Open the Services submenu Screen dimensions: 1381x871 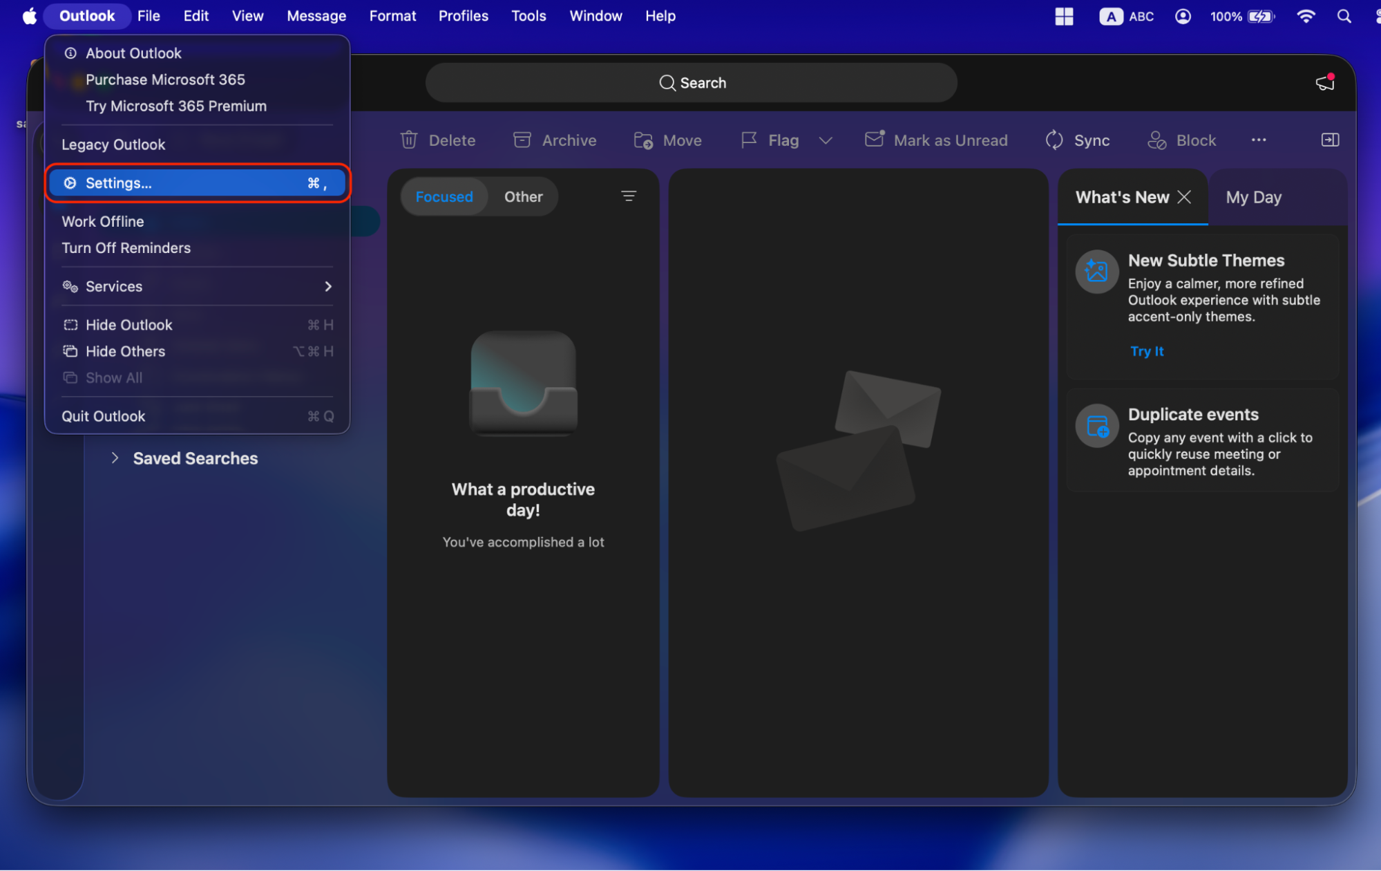click(198, 286)
